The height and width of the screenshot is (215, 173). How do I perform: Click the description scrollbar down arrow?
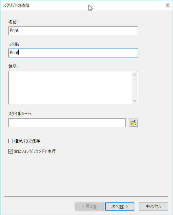[x=135, y=101]
